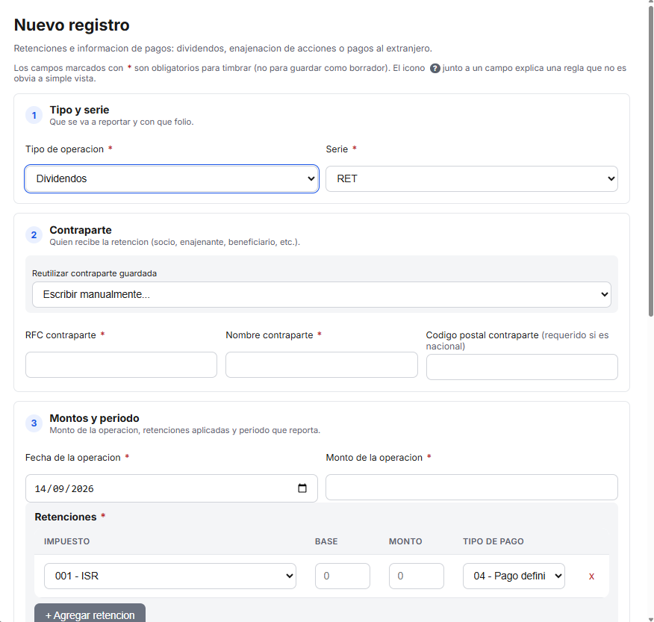654x622 pixels.
Task: Click the Fecha de la operacion label
Action: 72,458
